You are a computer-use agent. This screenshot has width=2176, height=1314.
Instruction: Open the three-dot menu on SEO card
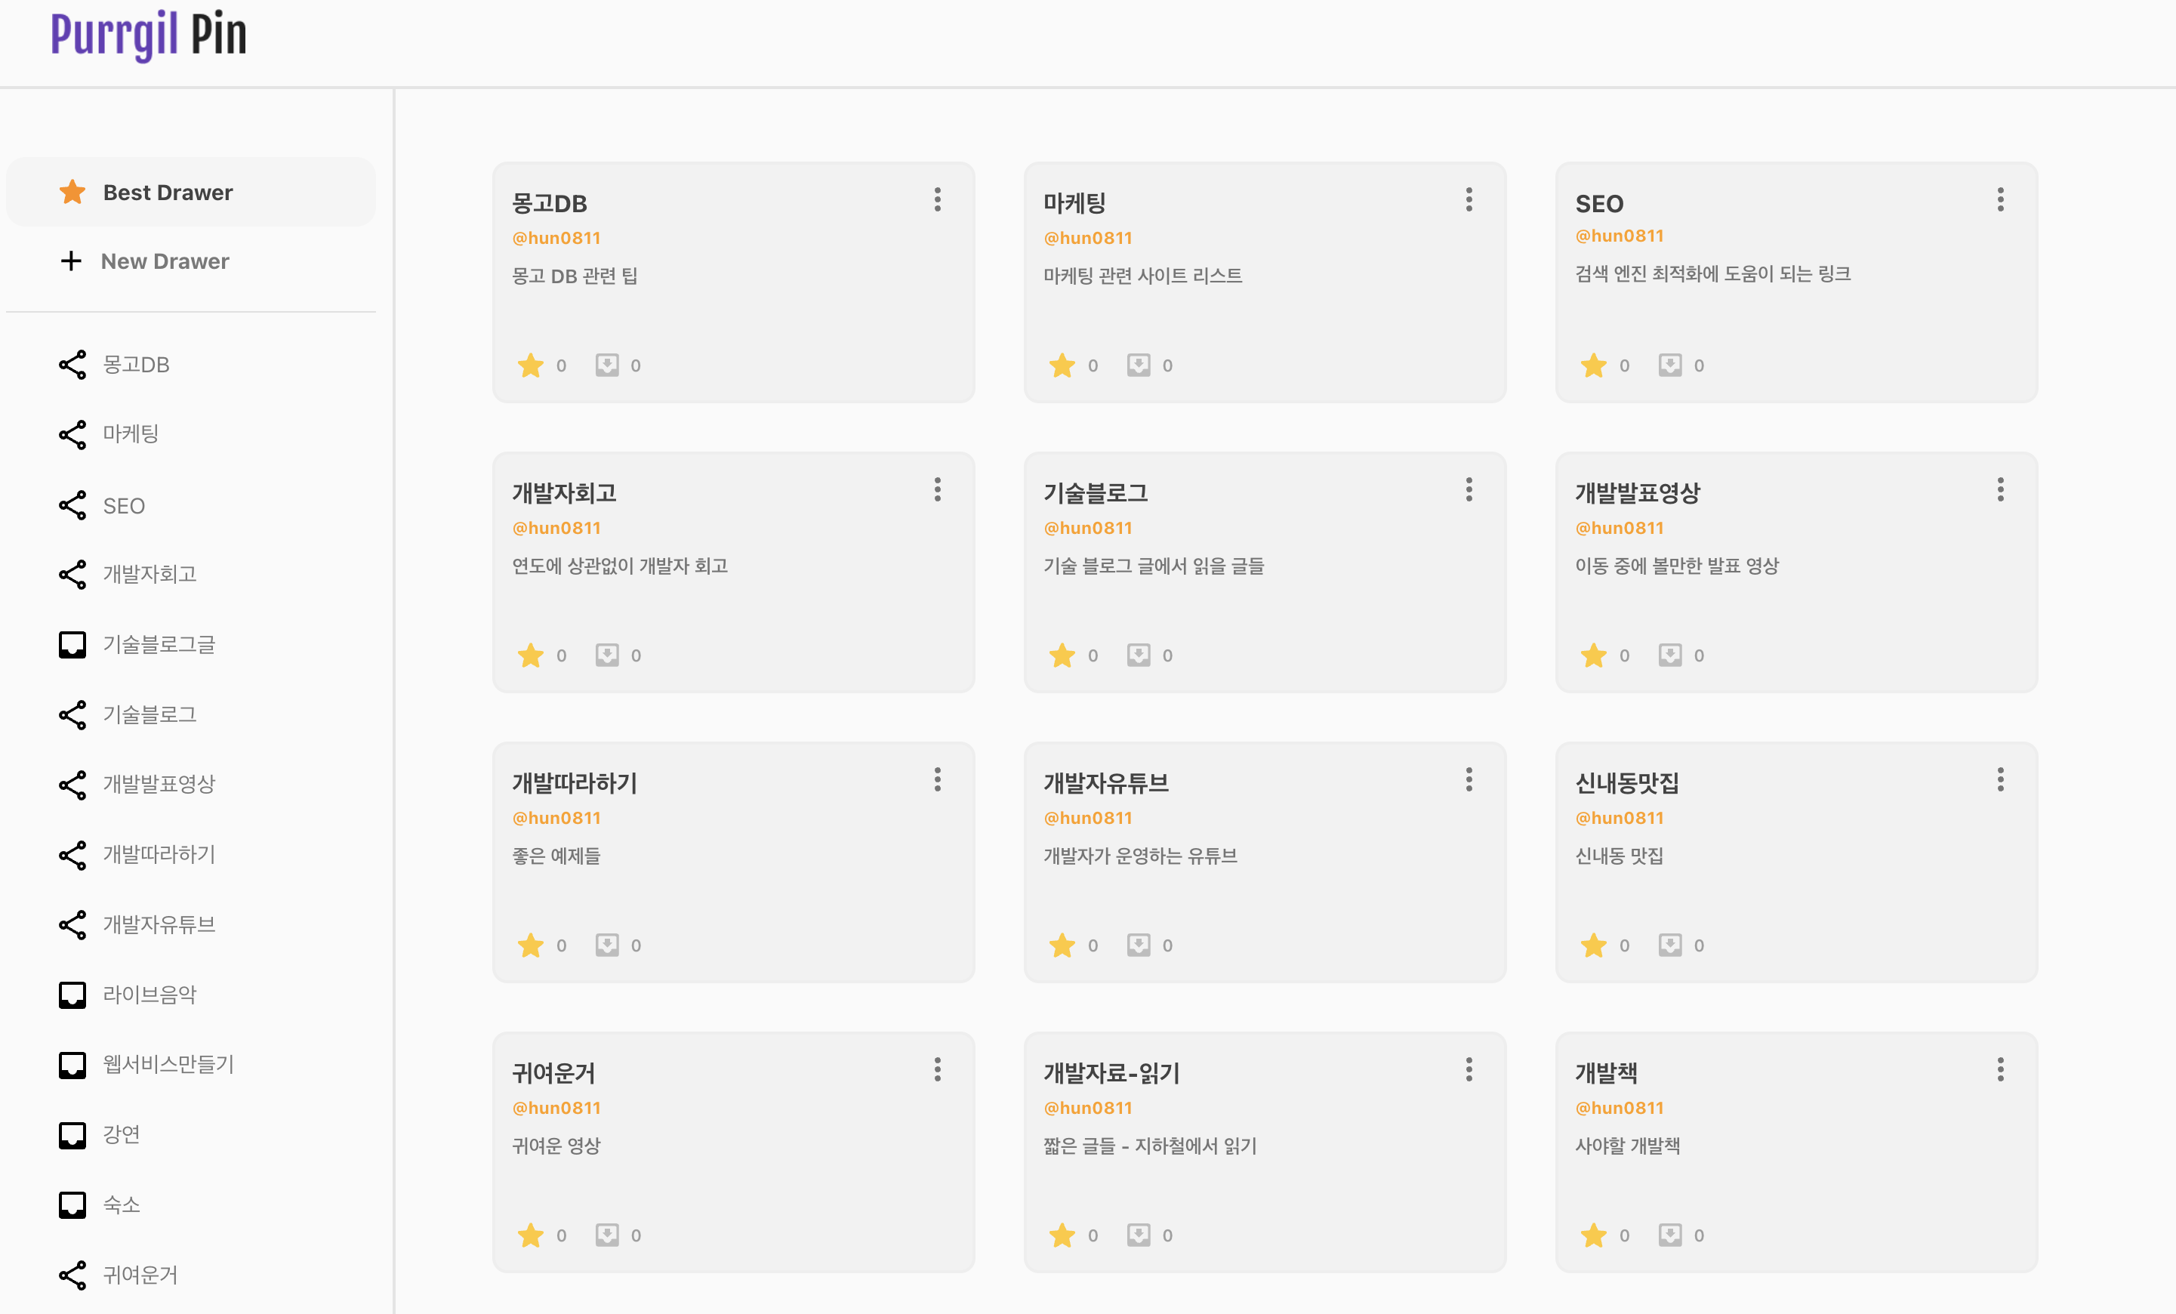pos(2000,199)
